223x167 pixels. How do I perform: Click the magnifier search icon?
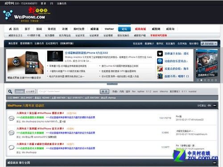pos(10,91)
